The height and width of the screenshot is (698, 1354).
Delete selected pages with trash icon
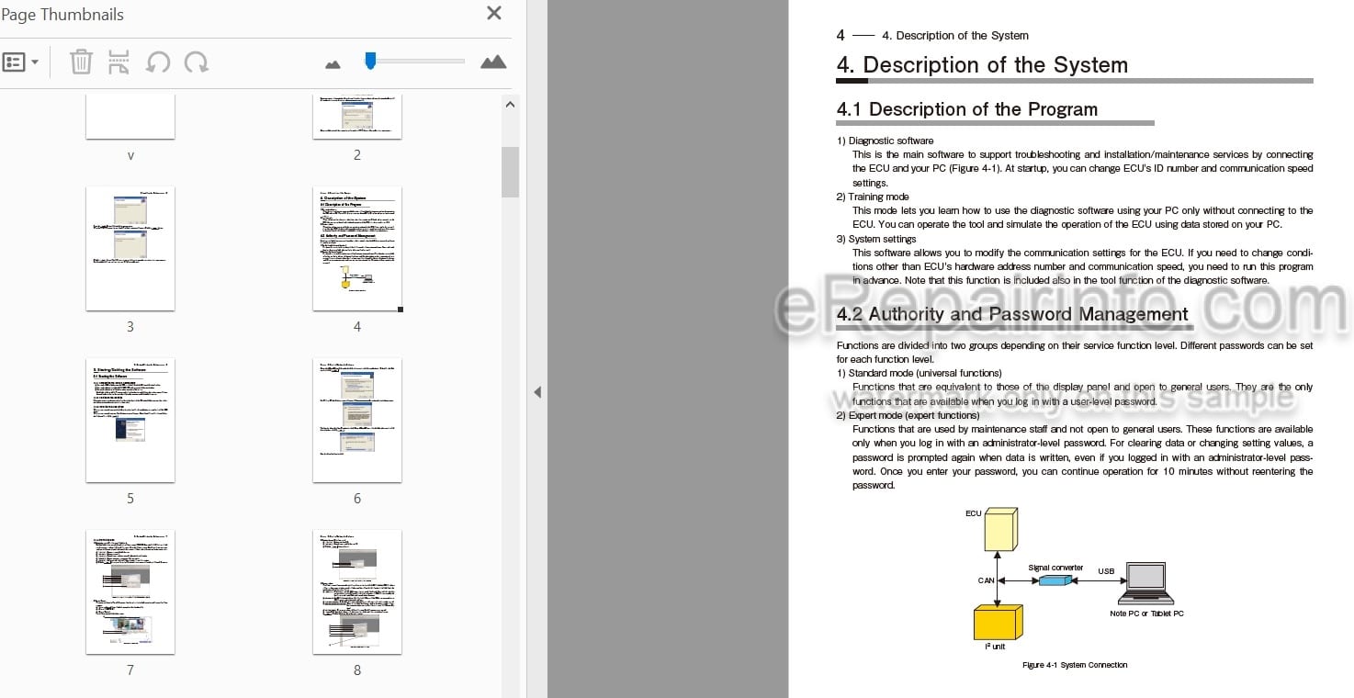click(x=81, y=62)
